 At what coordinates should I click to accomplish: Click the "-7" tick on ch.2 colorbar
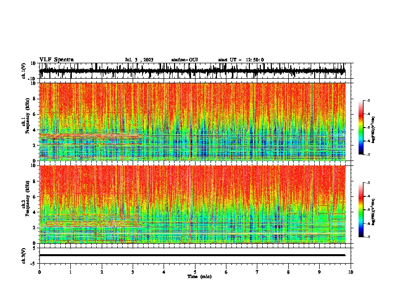(368, 237)
